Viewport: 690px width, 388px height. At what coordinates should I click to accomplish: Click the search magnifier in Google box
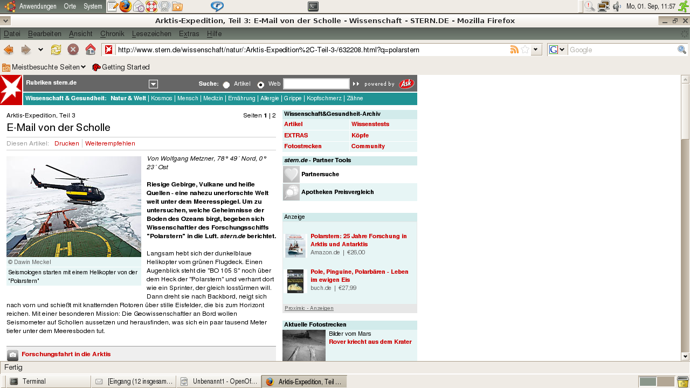coord(682,50)
